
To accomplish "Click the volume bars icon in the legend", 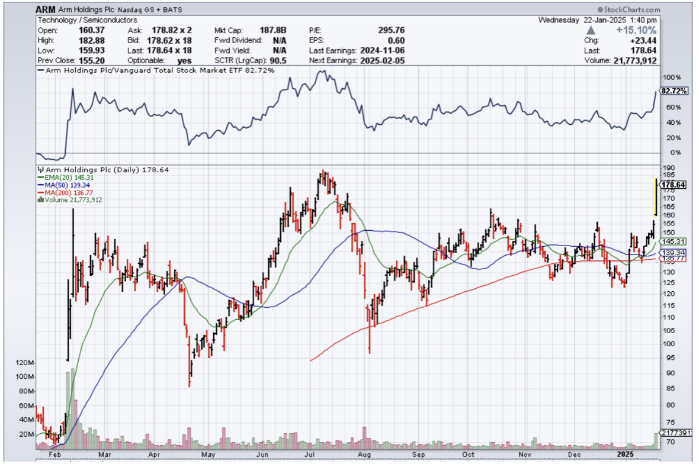I will tap(40, 200).
